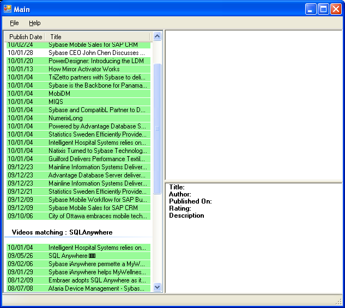The height and width of the screenshot is (308, 345).
Task: Close the Main window
Action: pos(336,9)
